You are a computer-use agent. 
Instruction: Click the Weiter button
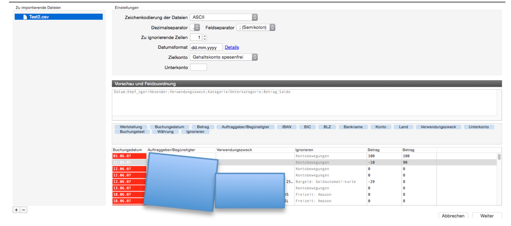pos(487,216)
